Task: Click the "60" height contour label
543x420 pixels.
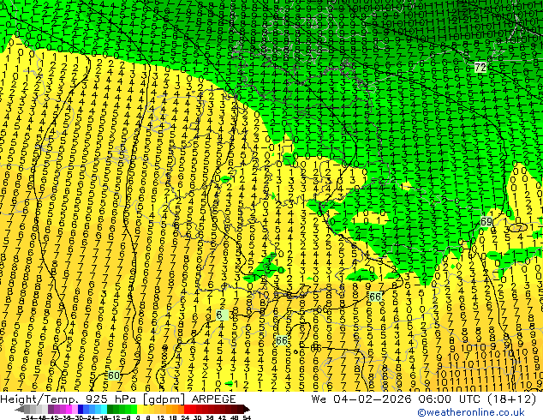Action: (114, 375)
